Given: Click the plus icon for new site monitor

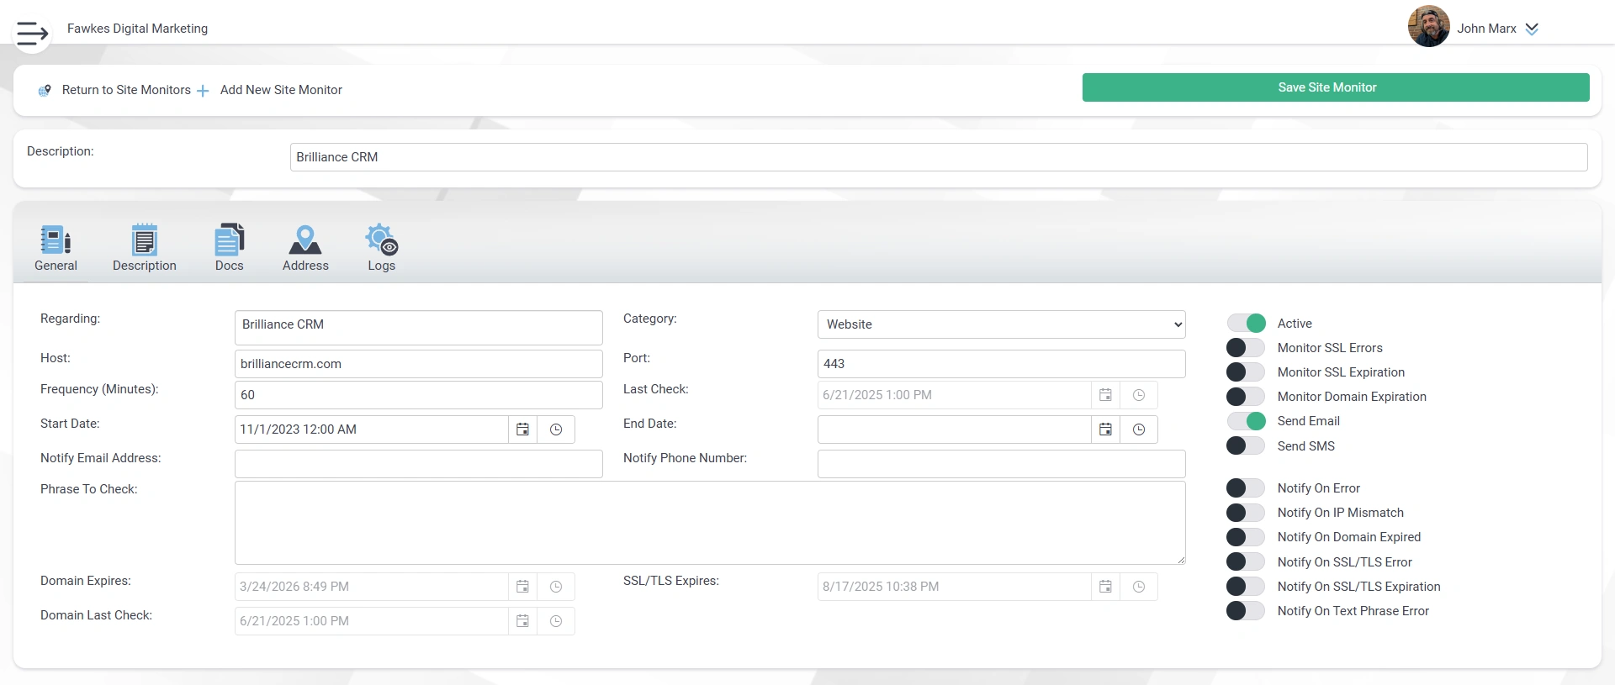Looking at the screenshot, I should click(203, 91).
